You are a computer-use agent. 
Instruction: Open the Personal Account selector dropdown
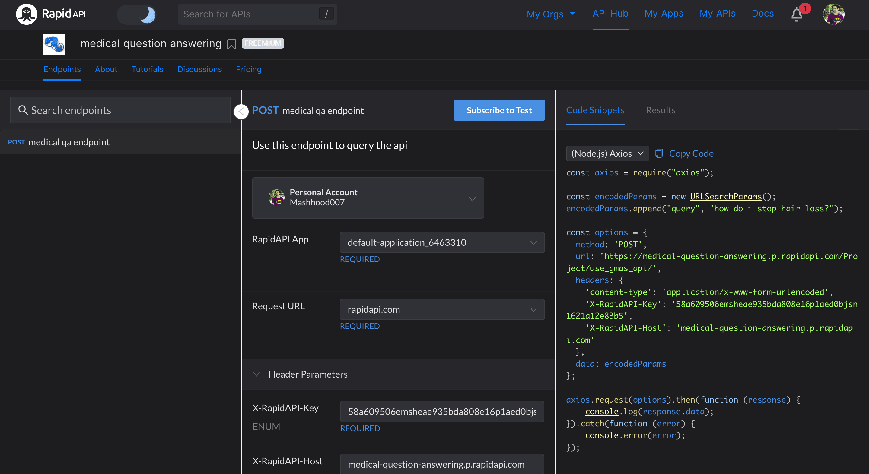pos(368,198)
